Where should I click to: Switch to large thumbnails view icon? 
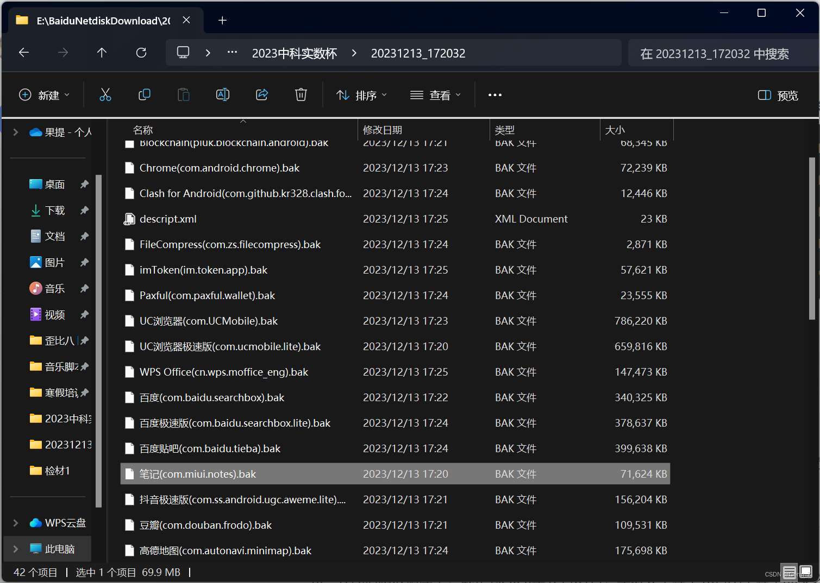(x=806, y=572)
